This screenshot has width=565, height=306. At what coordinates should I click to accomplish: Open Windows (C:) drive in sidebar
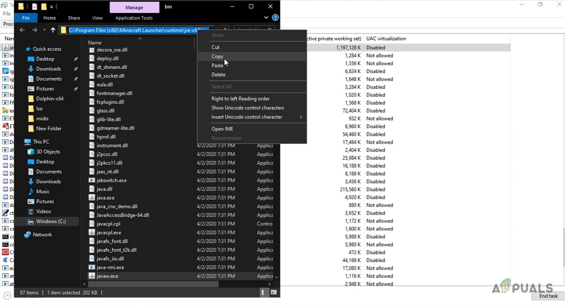pyautogui.click(x=51, y=221)
